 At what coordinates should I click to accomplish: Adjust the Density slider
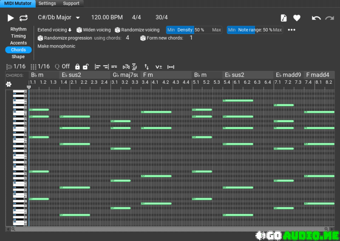tap(194, 30)
